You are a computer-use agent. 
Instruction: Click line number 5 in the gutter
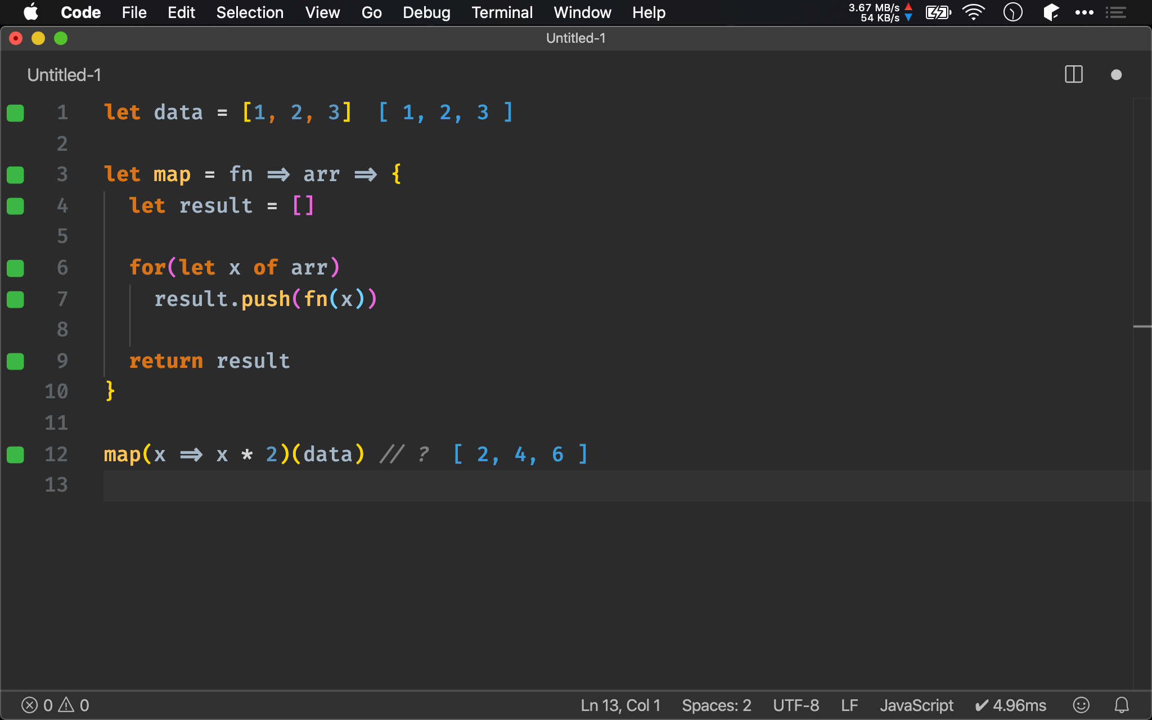tap(62, 236)
